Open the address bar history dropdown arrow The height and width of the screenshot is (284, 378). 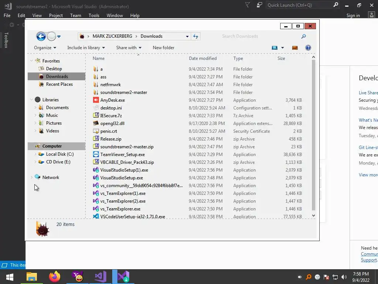(187, 37)
